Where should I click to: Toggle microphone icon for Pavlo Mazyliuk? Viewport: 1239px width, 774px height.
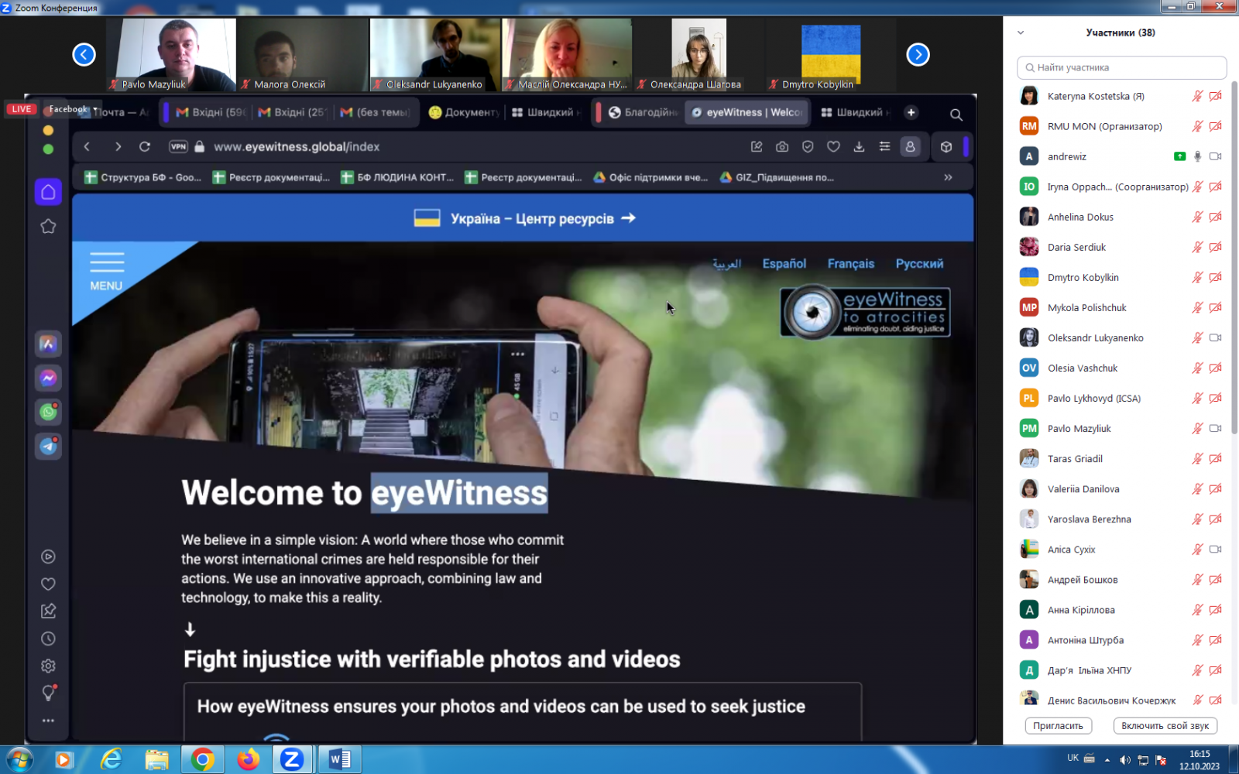(x=1197, y=428)
